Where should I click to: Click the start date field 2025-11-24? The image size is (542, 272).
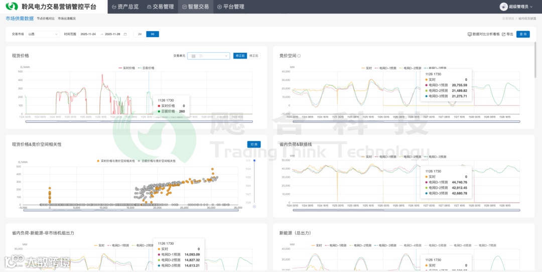click(x=88, y=34)
